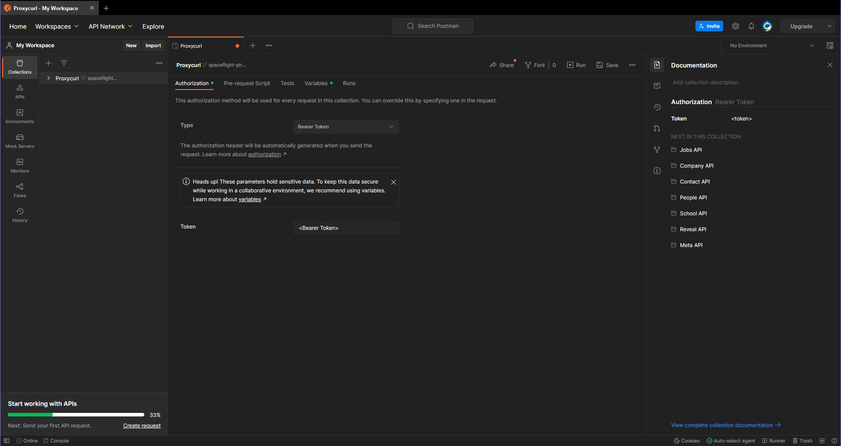The image size is (841, 446).
Task: Open History in the sidebar
Action: pos(20,215)
